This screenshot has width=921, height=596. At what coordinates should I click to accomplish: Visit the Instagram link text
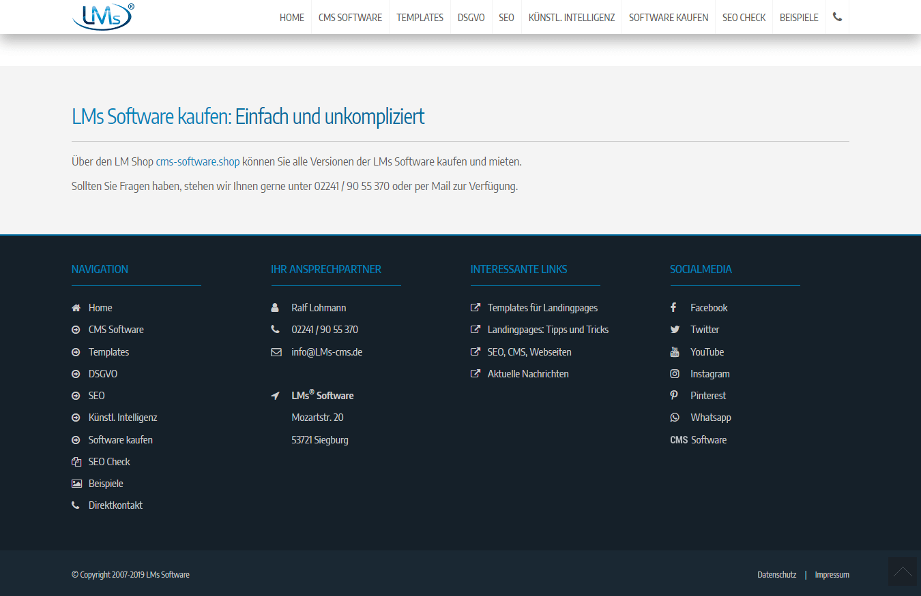710,374
